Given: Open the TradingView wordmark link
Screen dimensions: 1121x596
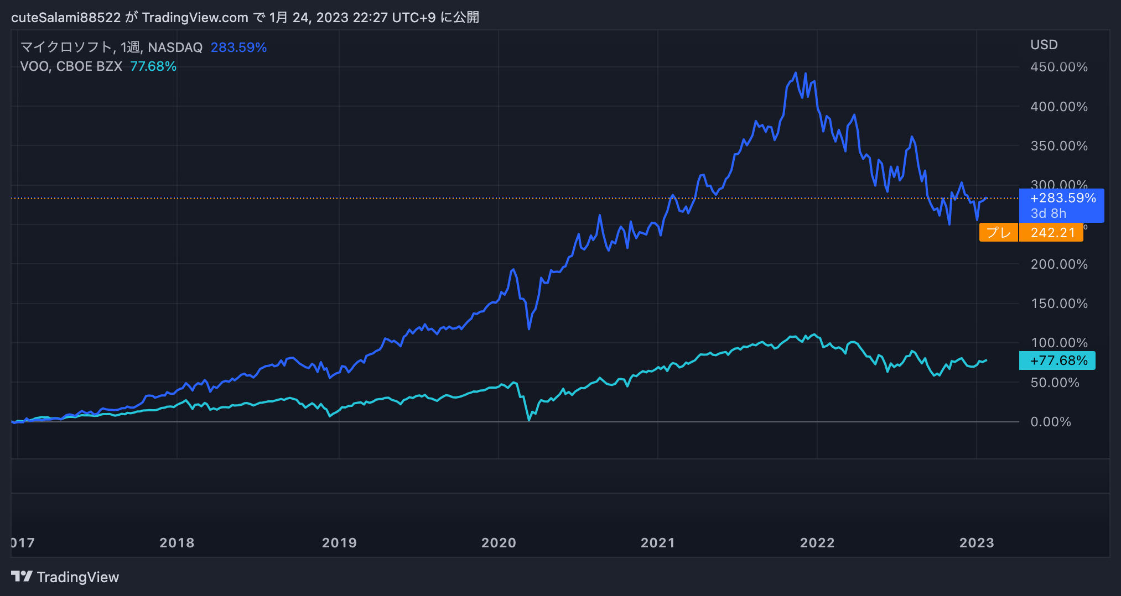Looking at the screenshot, I should 78,577.
